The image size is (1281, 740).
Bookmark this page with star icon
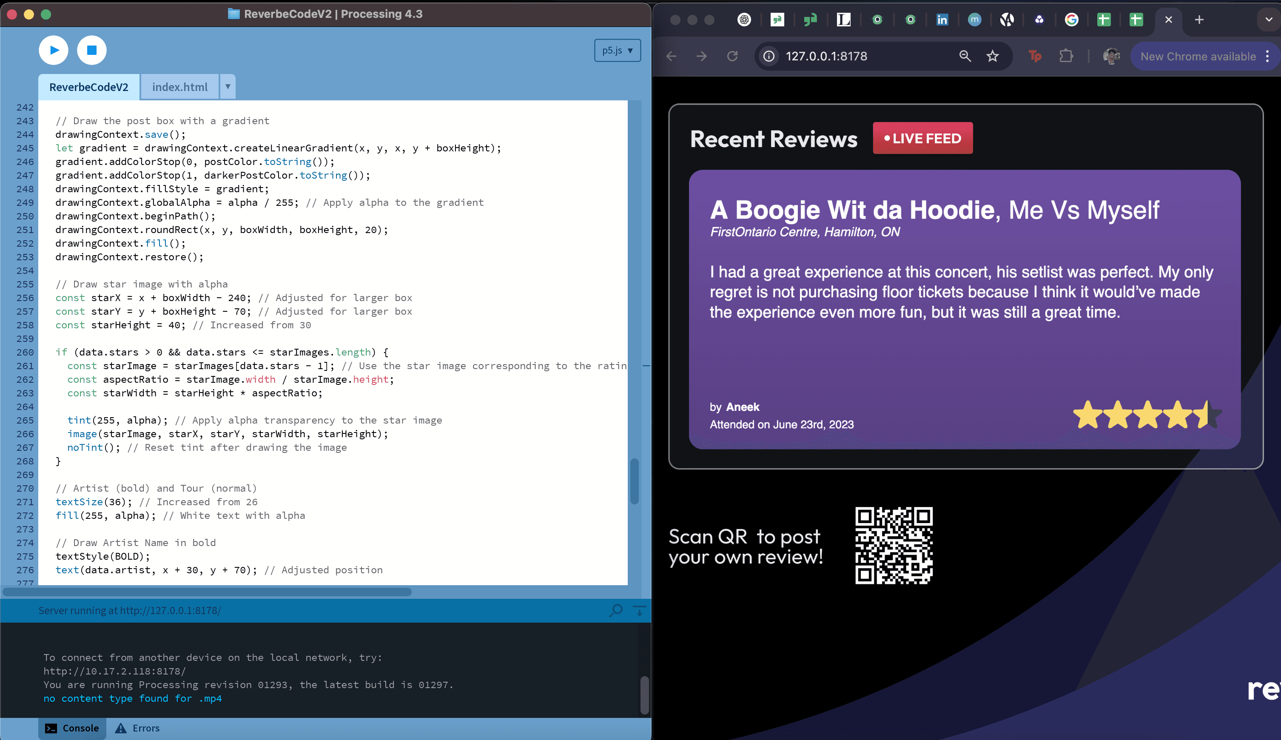pos(992,56)
